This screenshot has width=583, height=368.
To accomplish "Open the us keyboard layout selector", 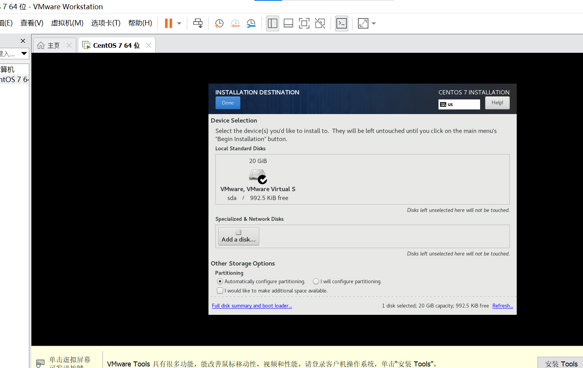I will click(x=459, y=104).
